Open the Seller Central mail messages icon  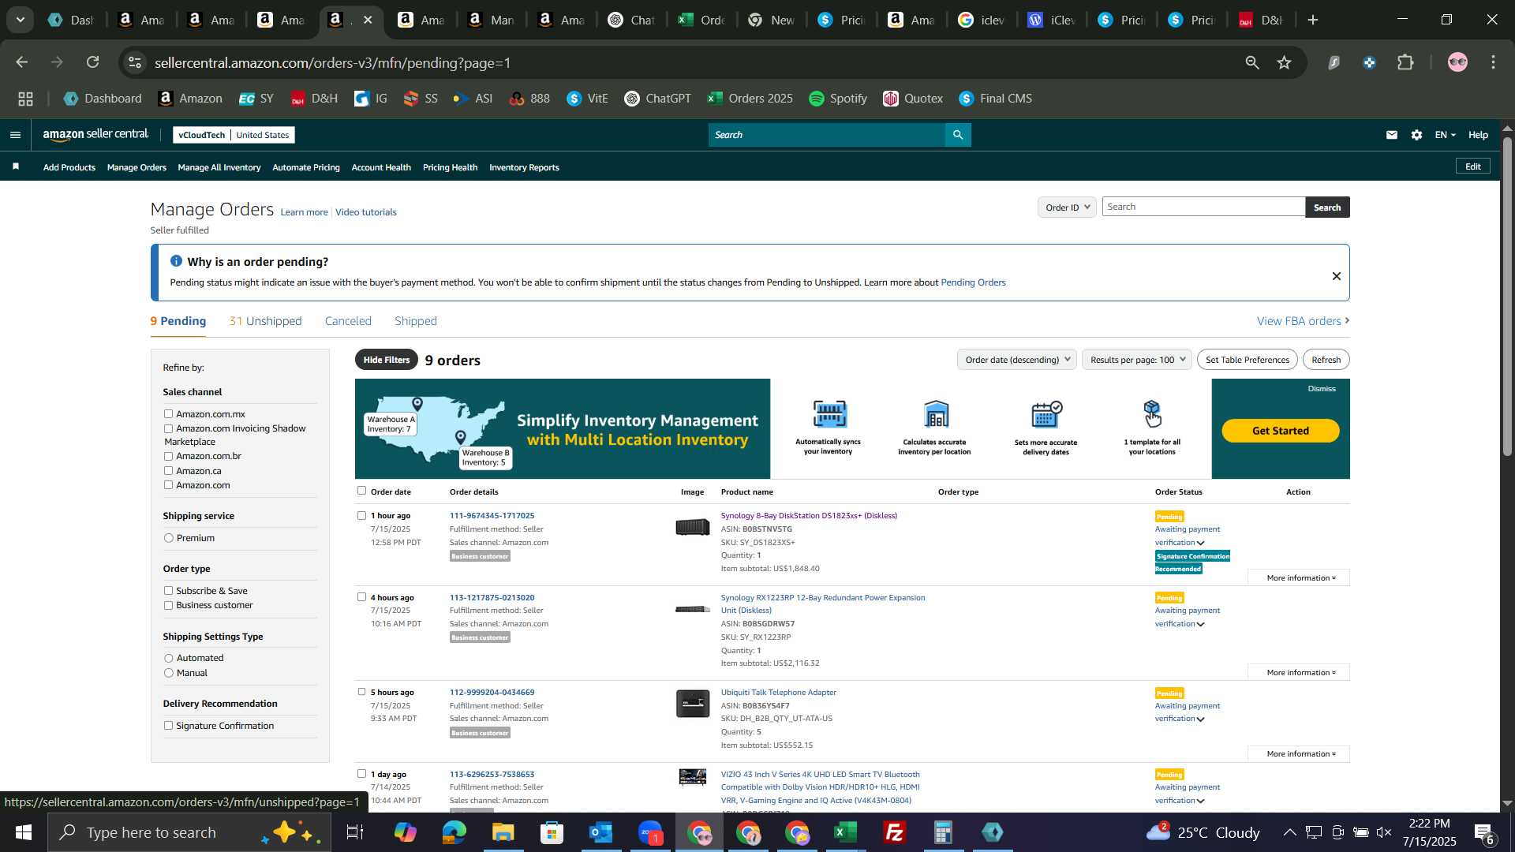coord(1392,135)
